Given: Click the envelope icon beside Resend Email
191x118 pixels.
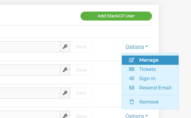Looking at the screenshot, I should 132,88.
